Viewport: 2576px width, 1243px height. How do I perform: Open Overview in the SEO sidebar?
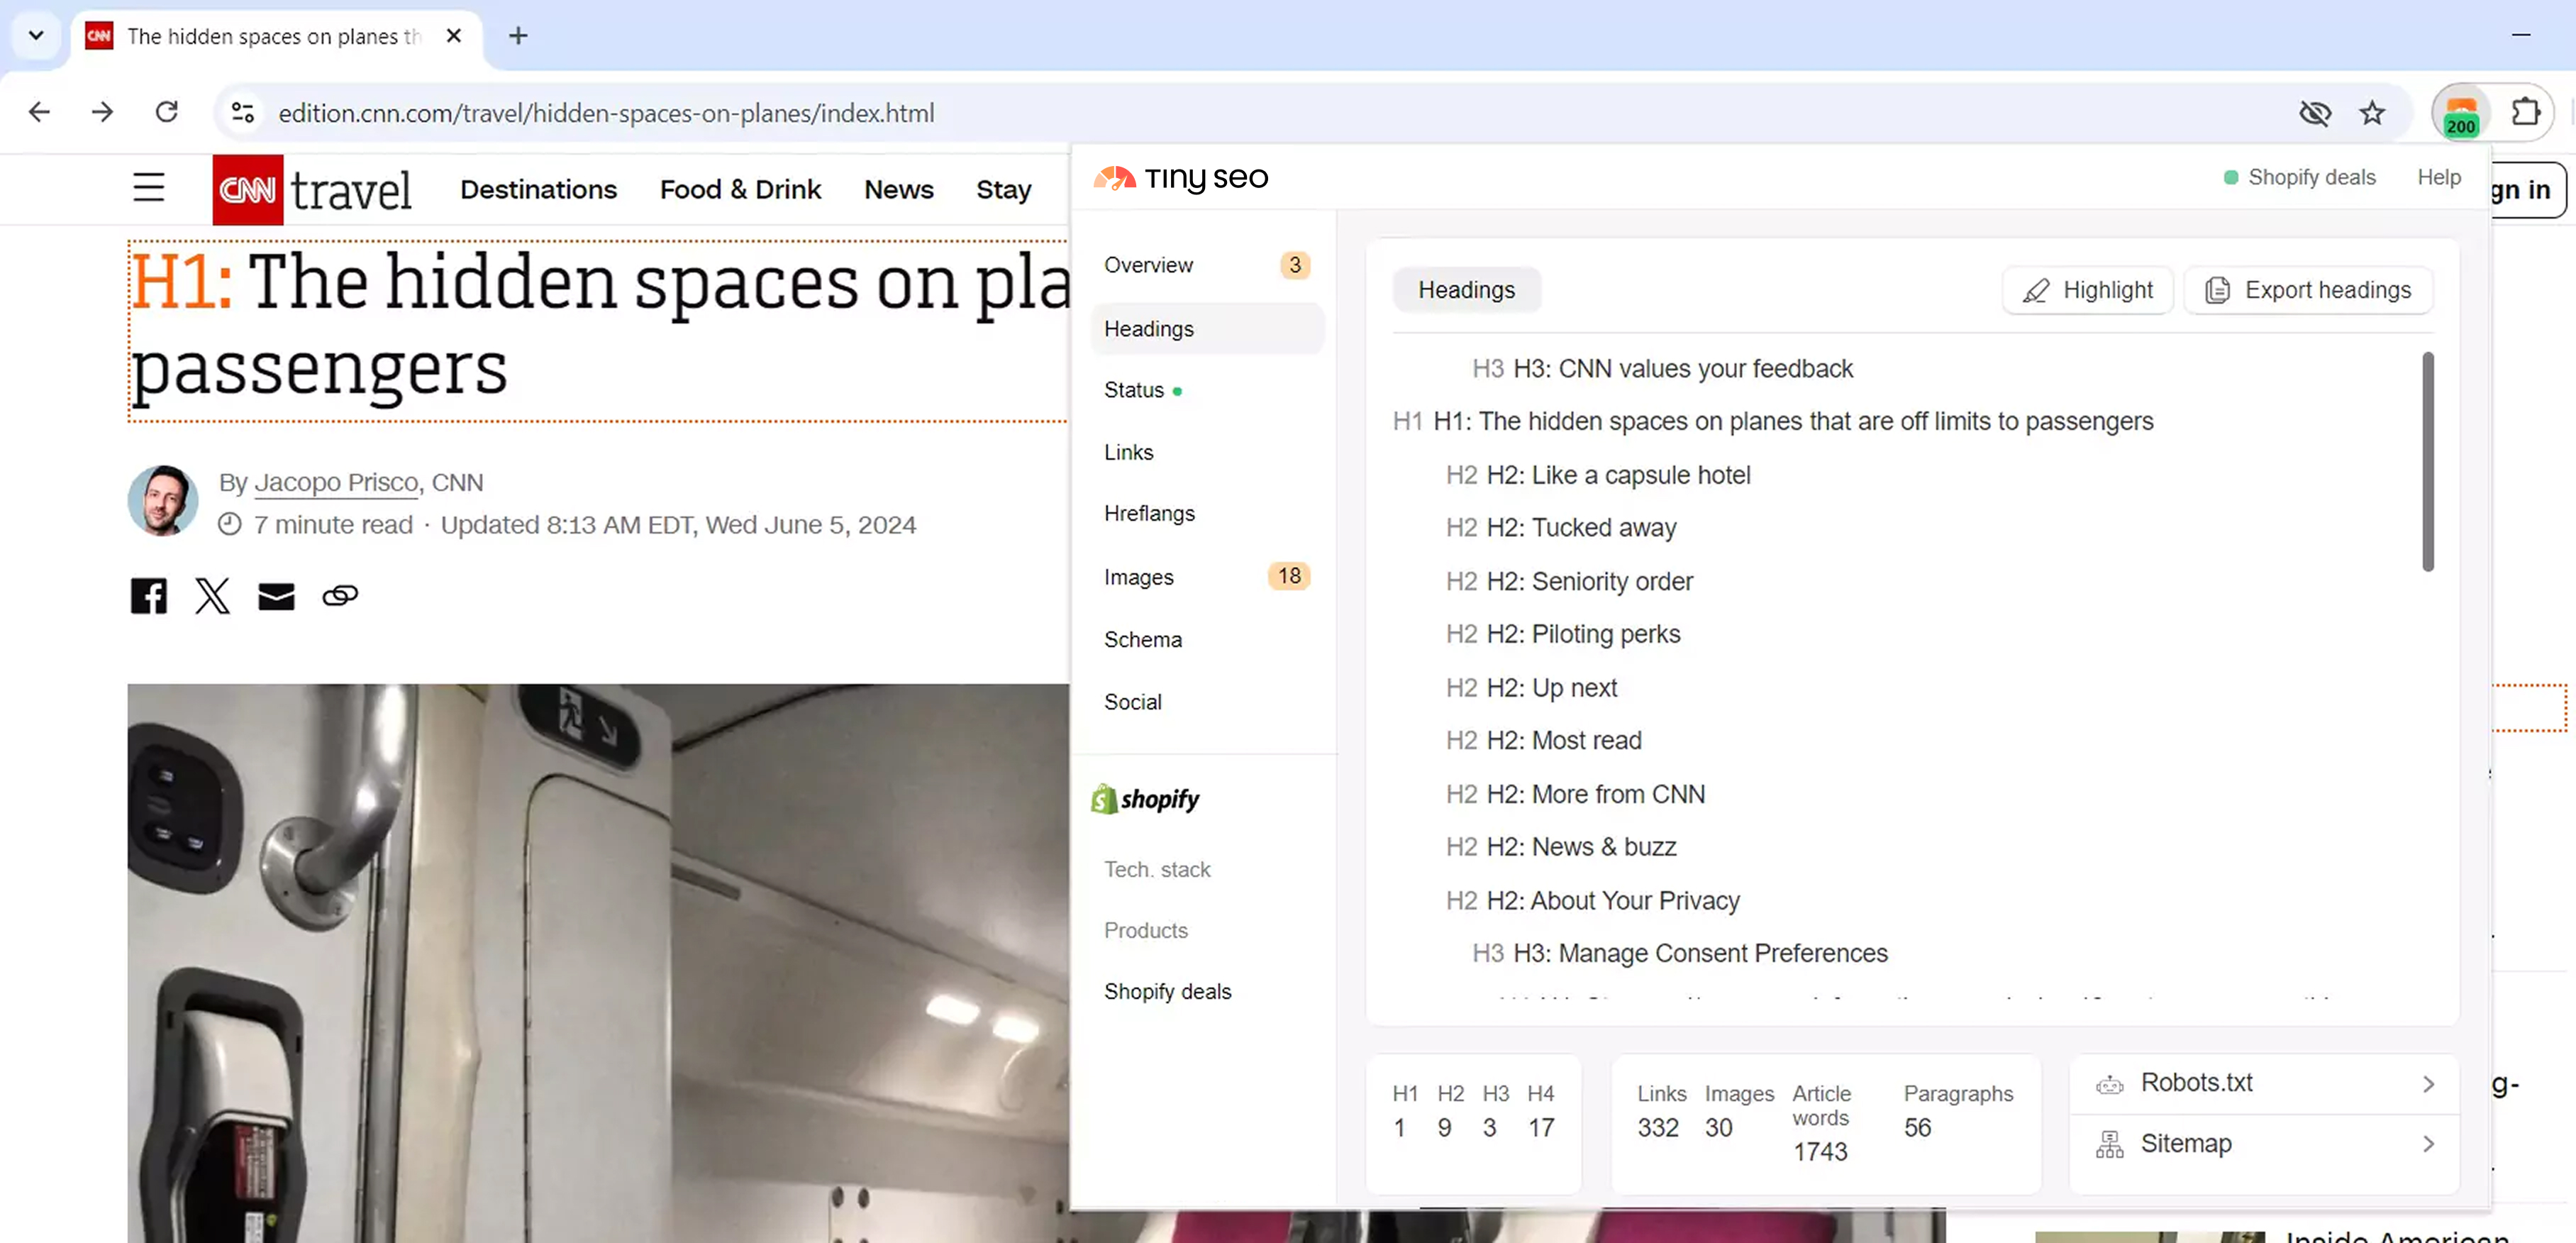point(1206,265)
